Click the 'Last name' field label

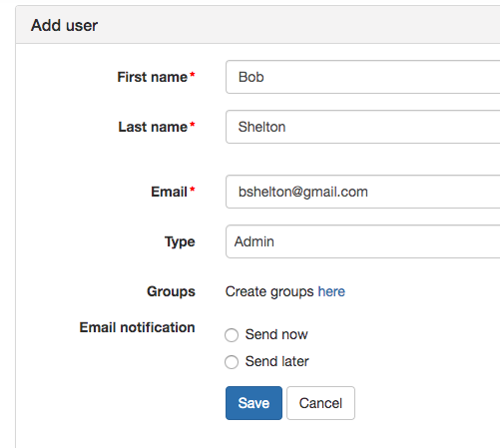(x=153, y=127)
